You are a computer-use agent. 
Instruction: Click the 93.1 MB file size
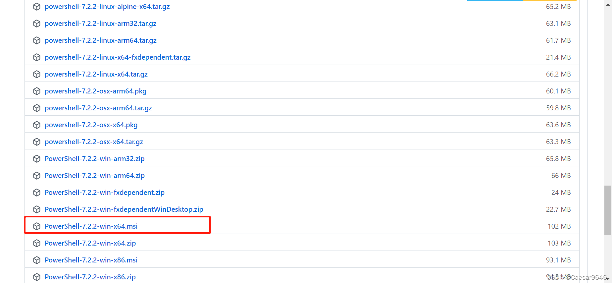click(558, 260)
